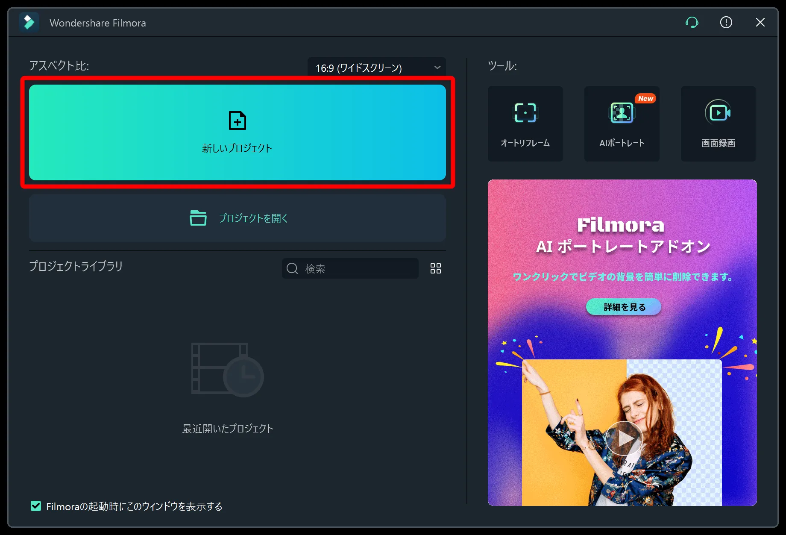Screen dimensions: 786x535
Task: Open the aspect ratio 16:9 dropdown
Action: click(x=376, y=68)
